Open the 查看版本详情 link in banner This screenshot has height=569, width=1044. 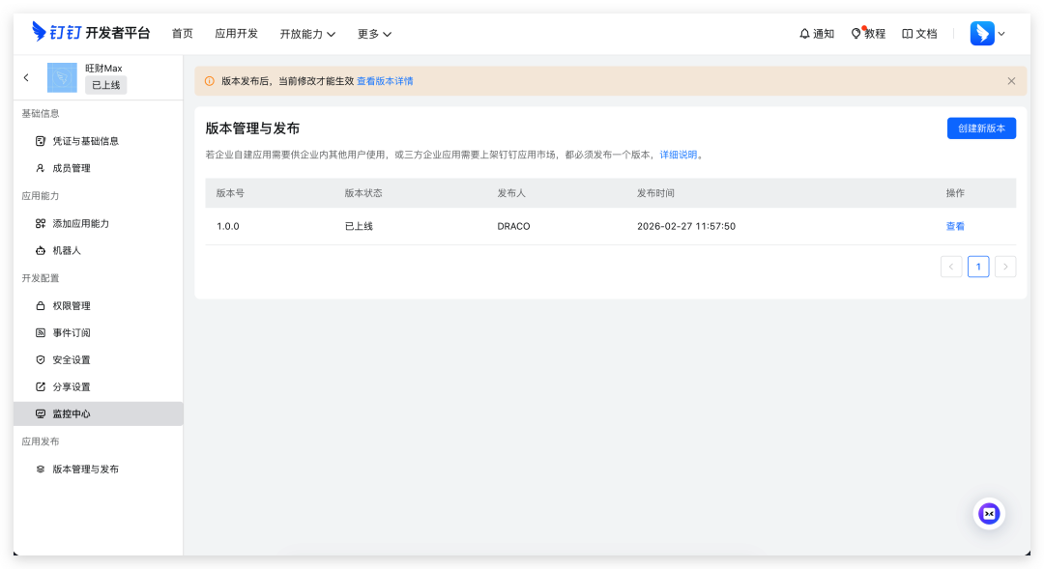[385, 81]
